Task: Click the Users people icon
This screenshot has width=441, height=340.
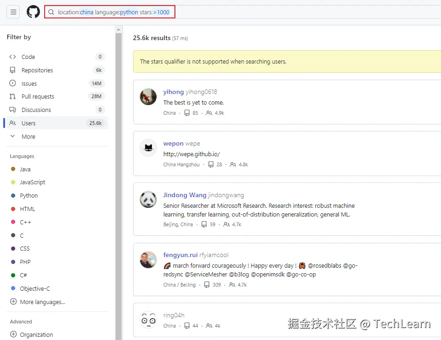Action: pyautogui.click(x=12, y=123)
